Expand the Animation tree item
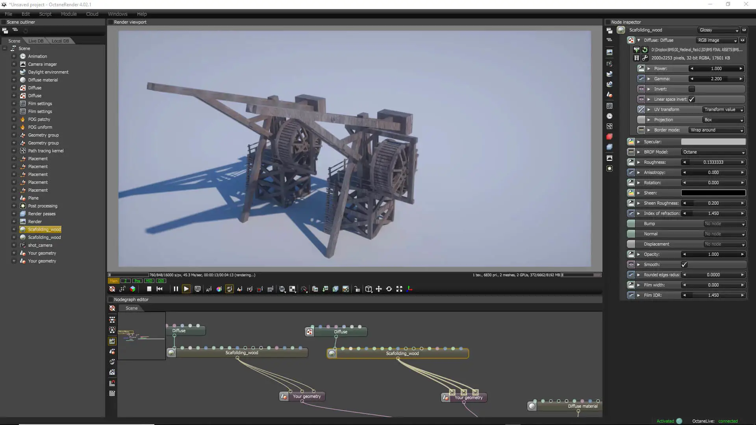This screenshot has height=425, width=756. [14, 56]
